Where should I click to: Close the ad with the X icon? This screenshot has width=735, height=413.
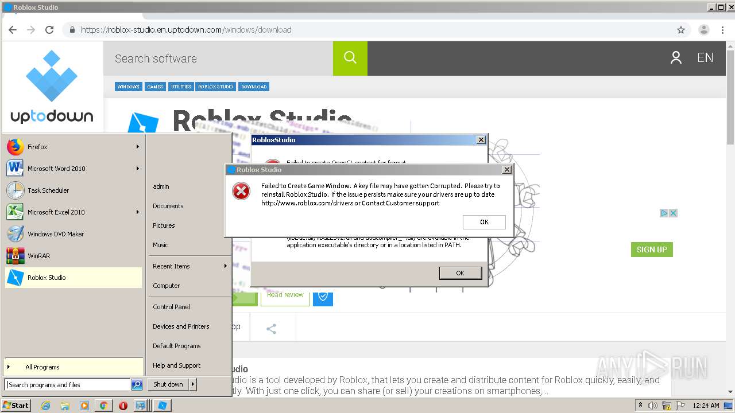674,213
